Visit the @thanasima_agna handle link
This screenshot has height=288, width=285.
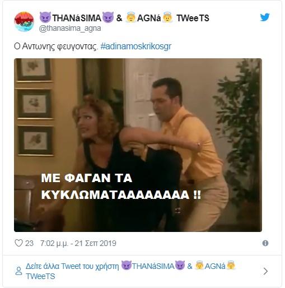tap(70, 29)
